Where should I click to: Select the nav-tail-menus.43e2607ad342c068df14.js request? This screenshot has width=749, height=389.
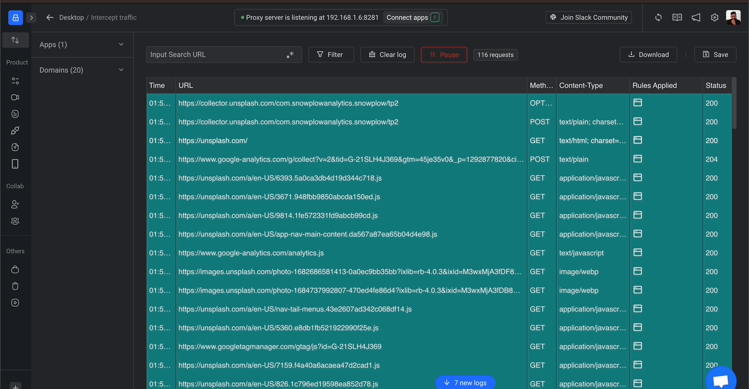coord(439,309)
